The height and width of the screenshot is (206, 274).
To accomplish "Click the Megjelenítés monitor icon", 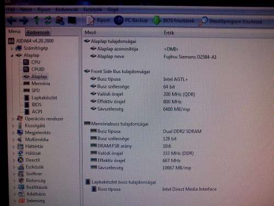I will click(20, 132).
